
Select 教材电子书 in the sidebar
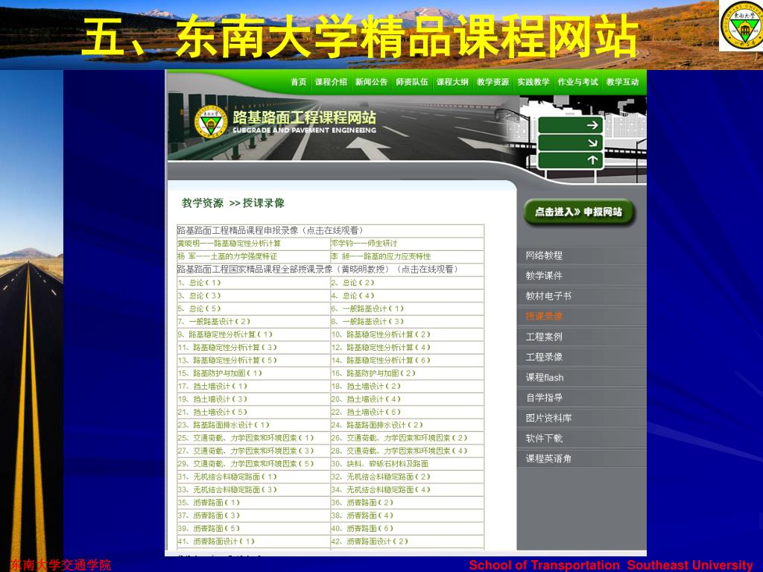click(548, 296)
